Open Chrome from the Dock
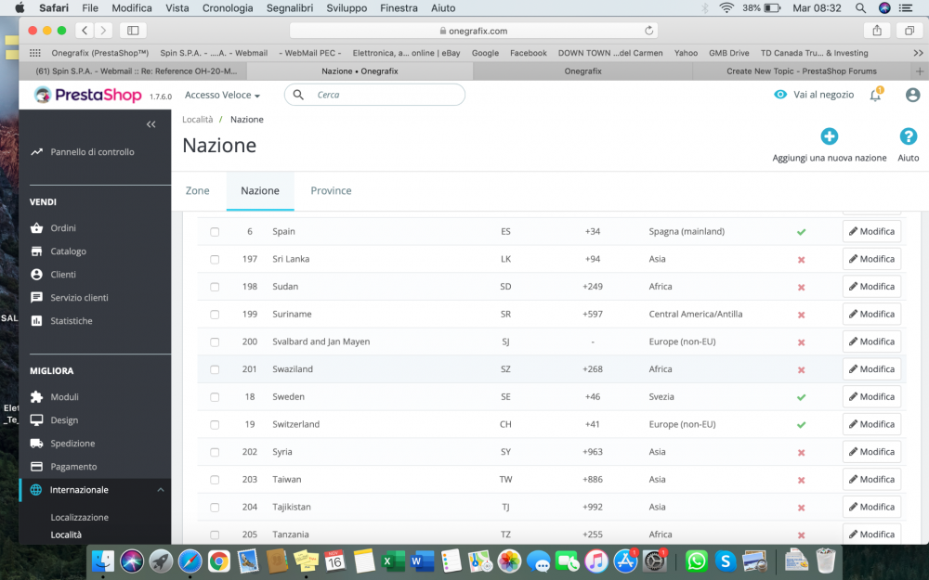This screenshot has height=580, width=929. (218, 561)
